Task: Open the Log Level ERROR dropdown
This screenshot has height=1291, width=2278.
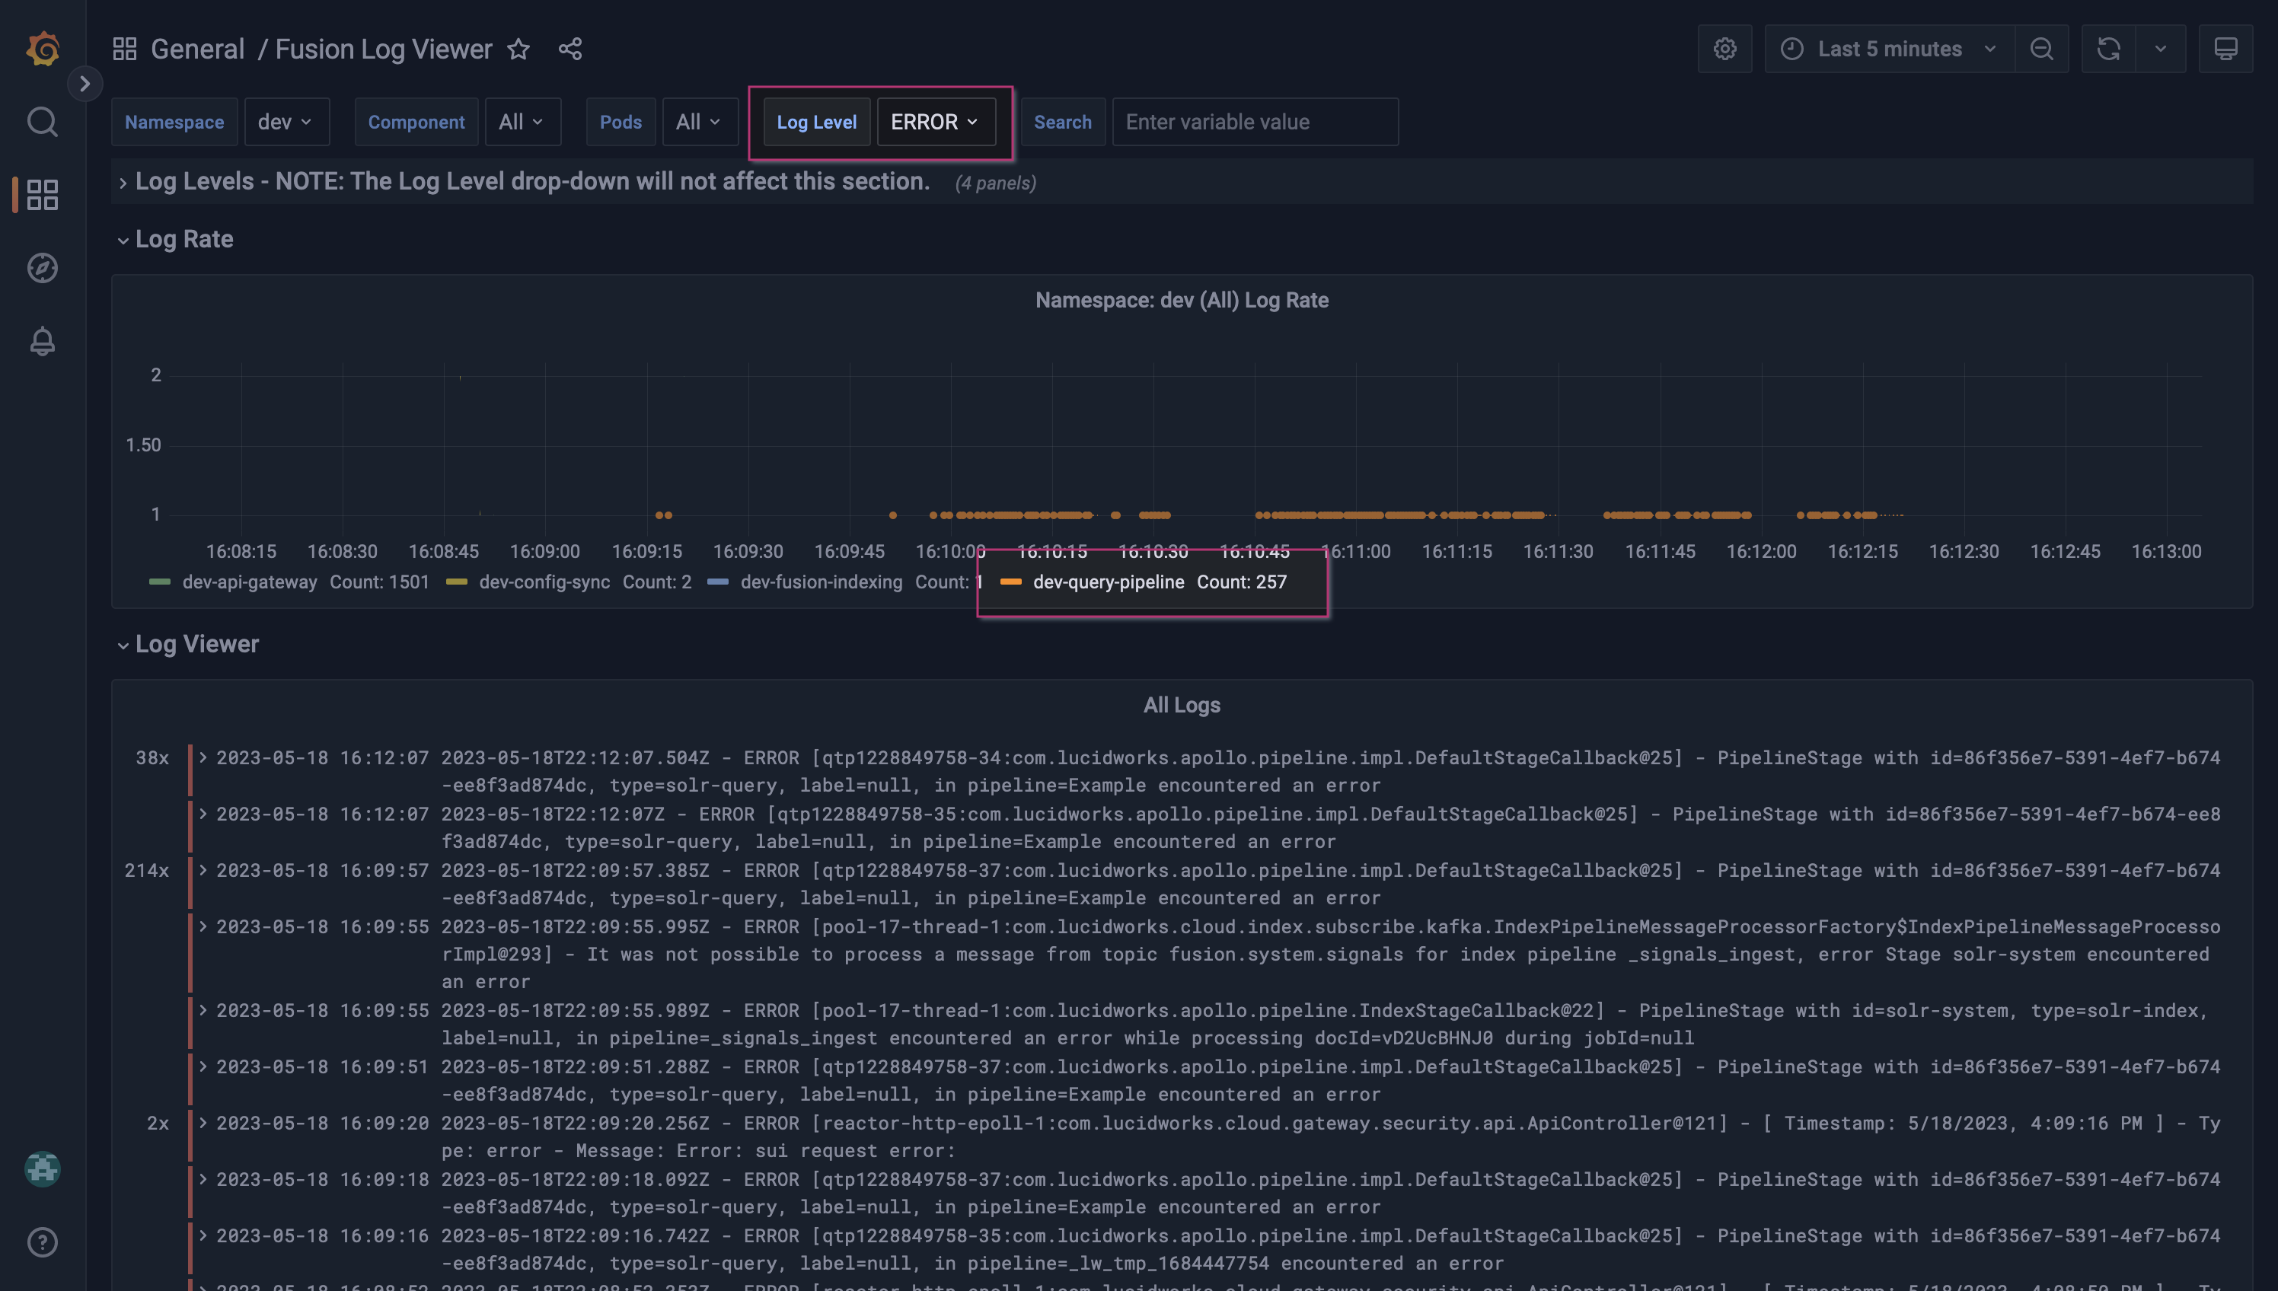Action: (935, 122)
